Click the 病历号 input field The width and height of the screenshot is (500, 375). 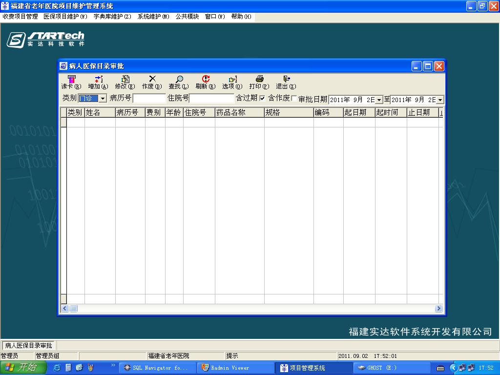pyautogui.click(x=149, y=98)
